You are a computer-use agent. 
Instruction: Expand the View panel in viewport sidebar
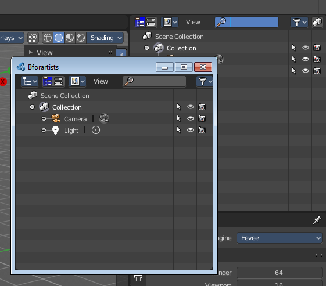(x=31, y=52)
